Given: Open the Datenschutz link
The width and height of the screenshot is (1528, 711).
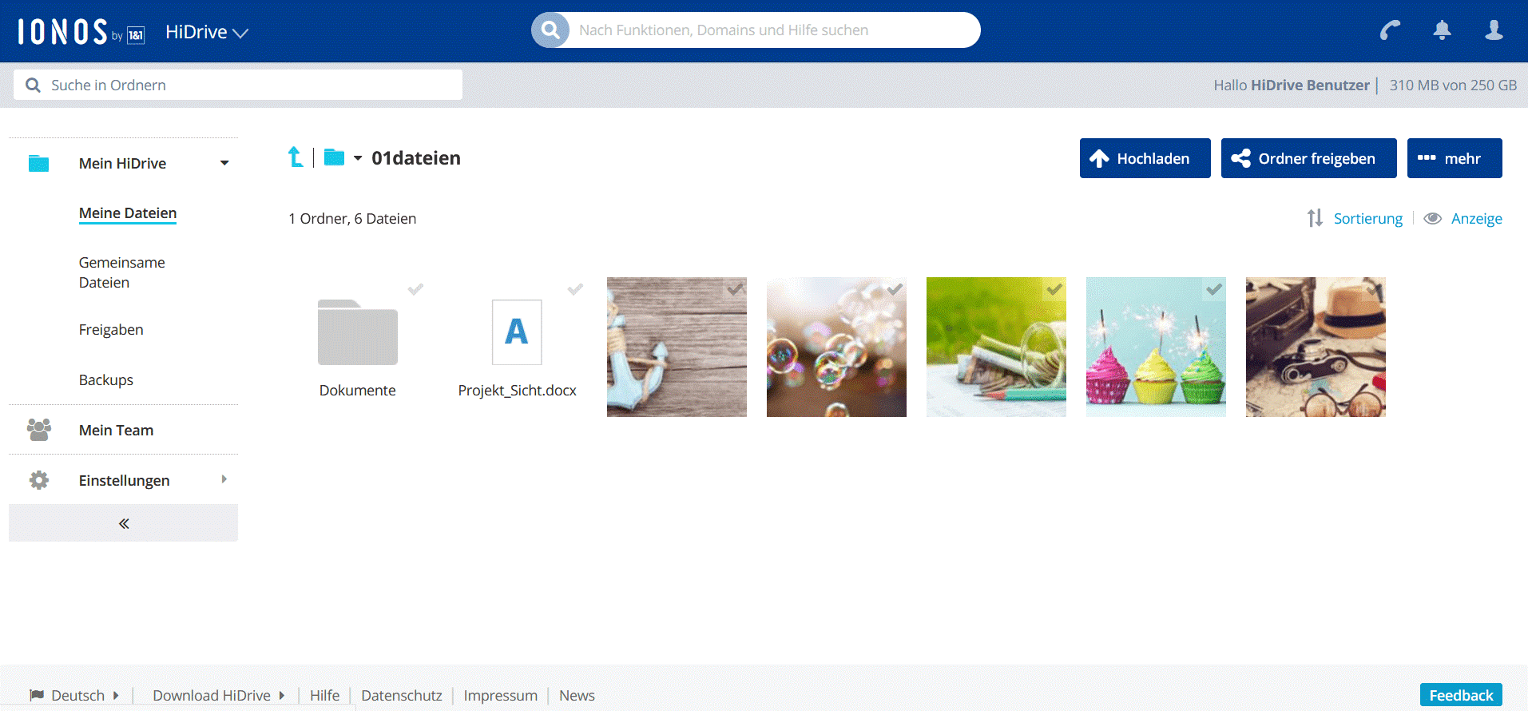Looking at the screenshot, I should [402, 695].
